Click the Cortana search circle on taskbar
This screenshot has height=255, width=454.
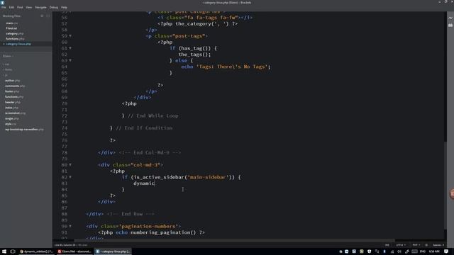coord(13,251)
